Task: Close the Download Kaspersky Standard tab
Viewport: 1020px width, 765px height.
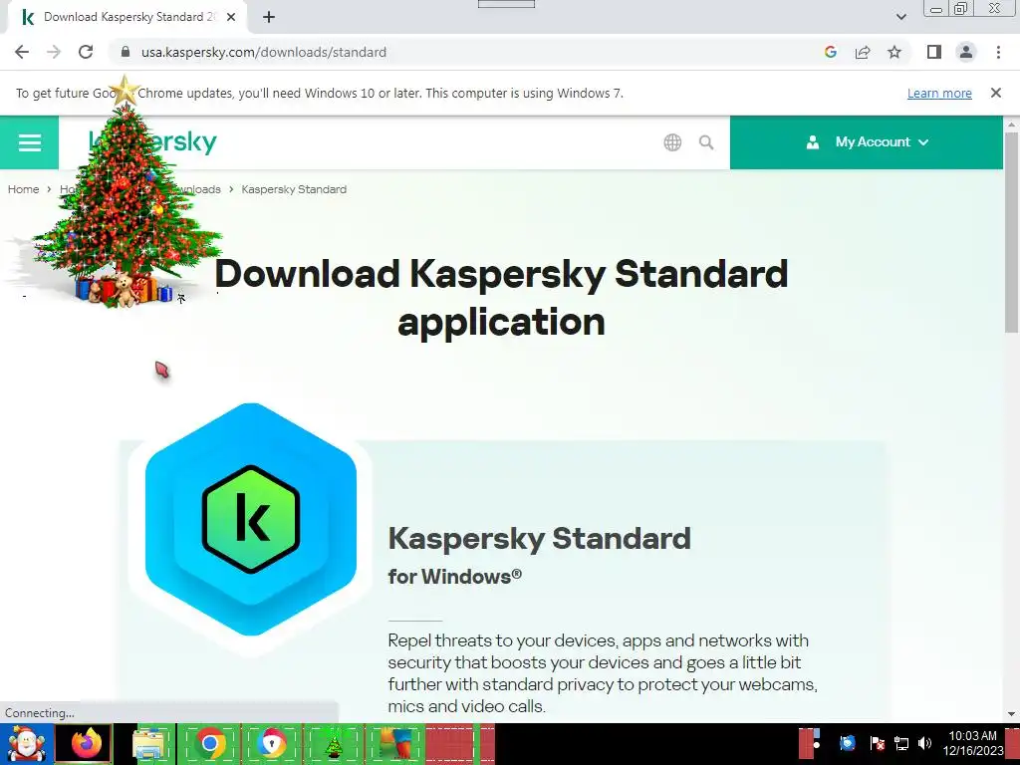Action: point(231,18)
